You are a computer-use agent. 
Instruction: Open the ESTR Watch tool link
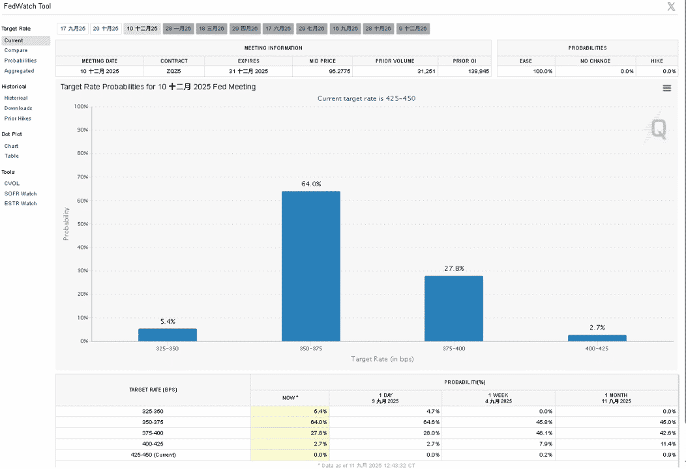click(x=21, y=203)
